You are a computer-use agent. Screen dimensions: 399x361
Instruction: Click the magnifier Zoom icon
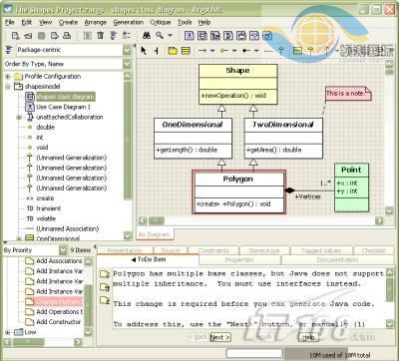pyautogui.click(x=160, y=35)
